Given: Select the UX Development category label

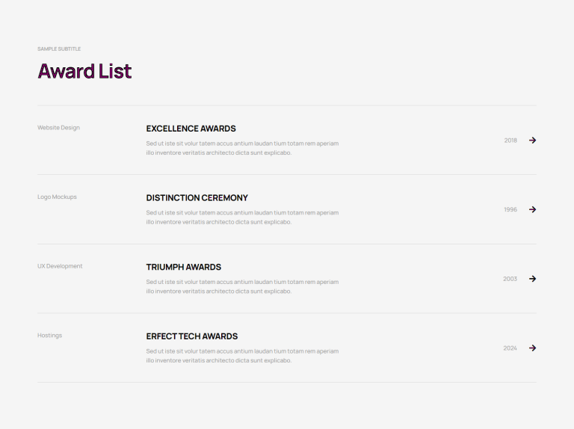Looking at the screenshot, I should pyautogui.click(x=60, y=266).
